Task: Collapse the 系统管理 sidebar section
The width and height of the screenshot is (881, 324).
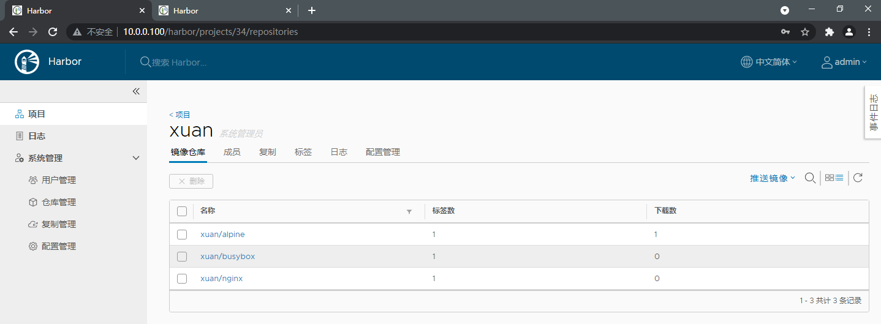Action: pos(136,158)
